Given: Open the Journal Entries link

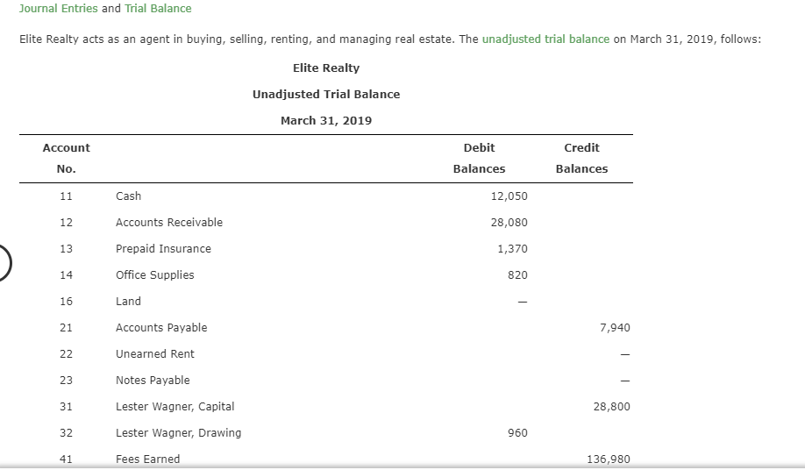Looking at the screenshot, I should coord(59,9).
